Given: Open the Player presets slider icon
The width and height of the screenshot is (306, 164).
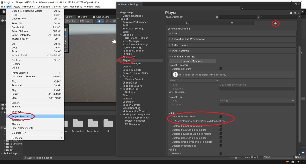Looking at the screenshot, I should pos(295,13).
